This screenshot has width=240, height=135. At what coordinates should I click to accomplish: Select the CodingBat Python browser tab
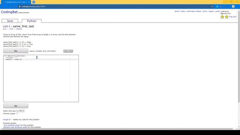point(16,2)
